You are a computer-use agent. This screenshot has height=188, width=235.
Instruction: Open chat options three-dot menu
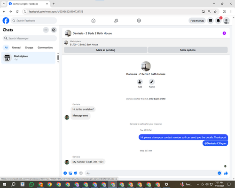46,30
